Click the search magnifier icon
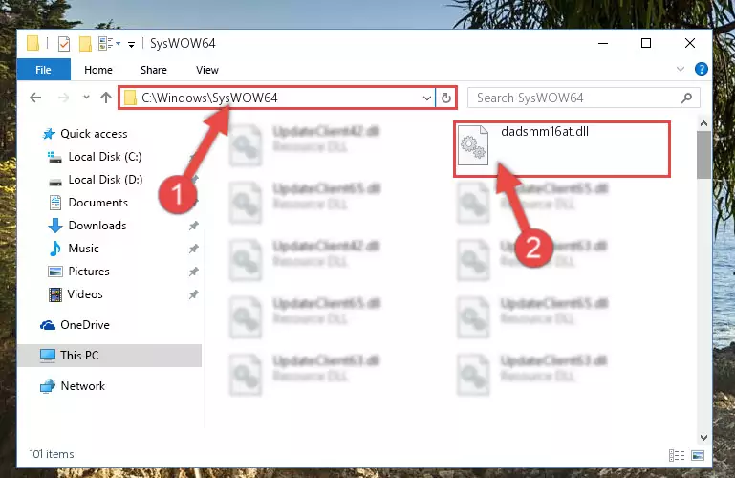This screenshot has width=735, height=478. (x=686, y=98)
